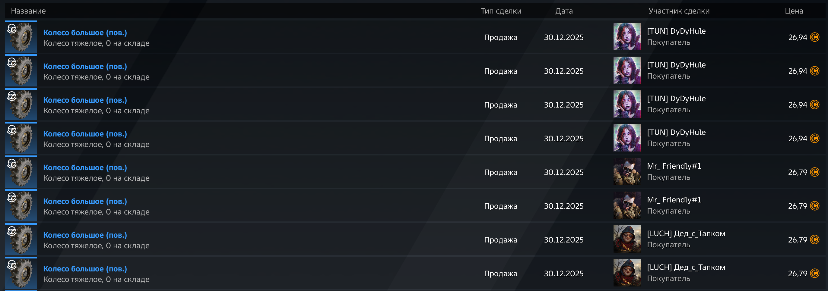Image resolution: width=828 pixels, height=291 pixels.
Task: Sort by the Цена column header
Action: (794, 11)
